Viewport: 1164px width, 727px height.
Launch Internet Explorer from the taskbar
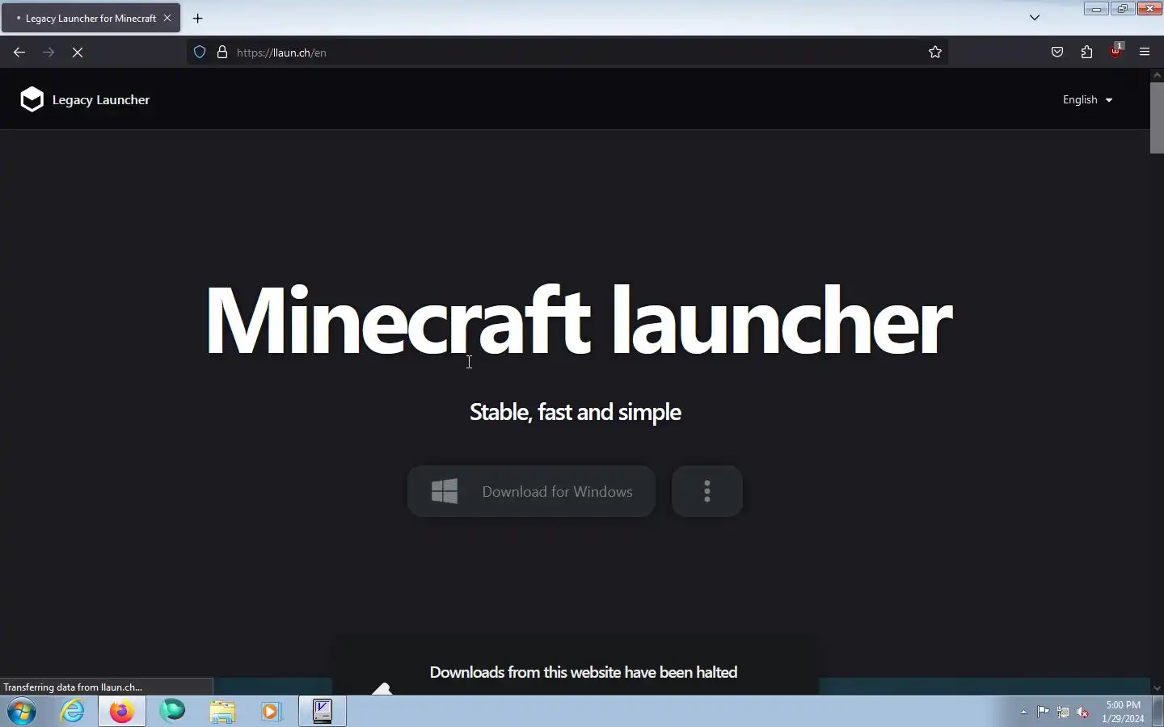73,712
